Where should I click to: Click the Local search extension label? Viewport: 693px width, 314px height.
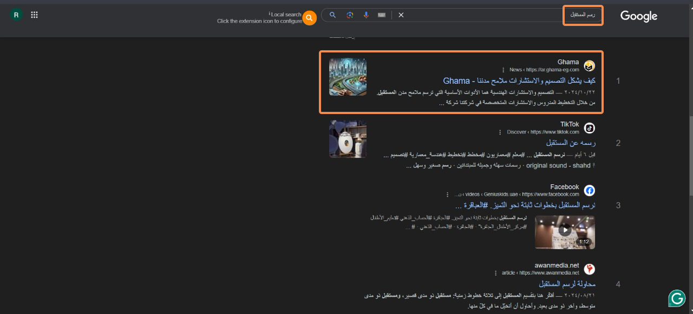tap(286, 14)
